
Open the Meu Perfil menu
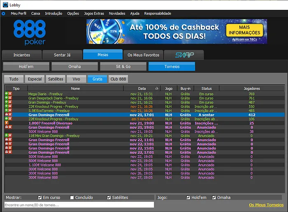point(19,14)
